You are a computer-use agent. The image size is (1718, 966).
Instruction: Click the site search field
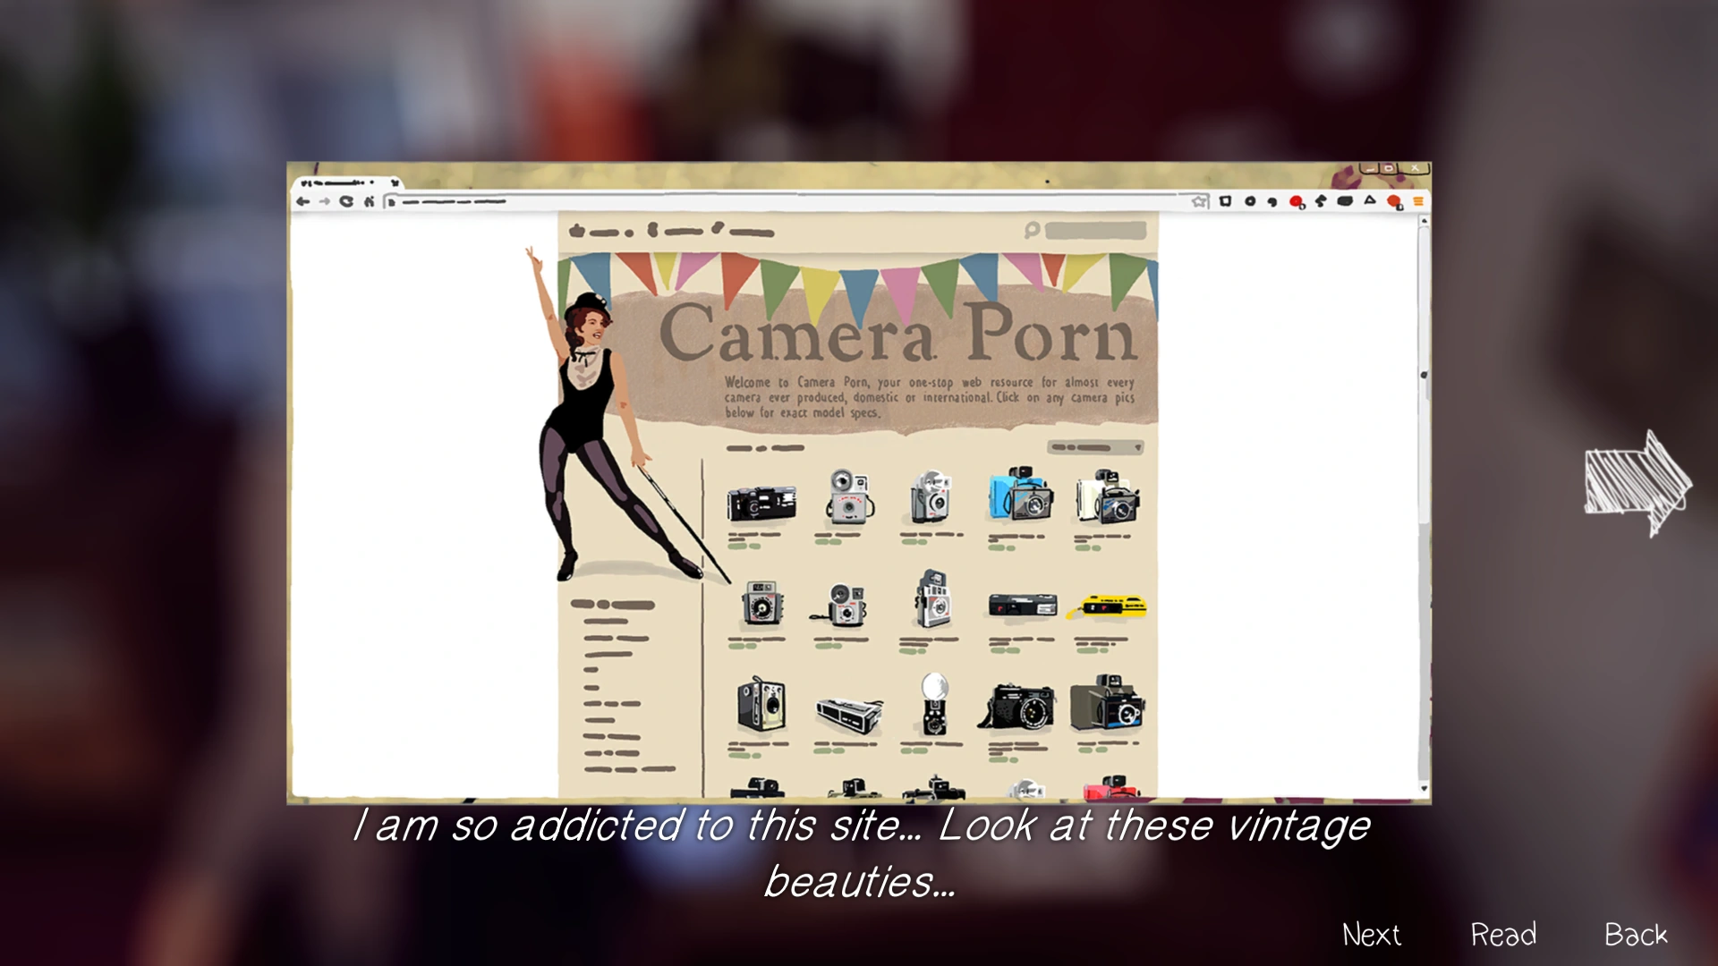coord(1095,231)
